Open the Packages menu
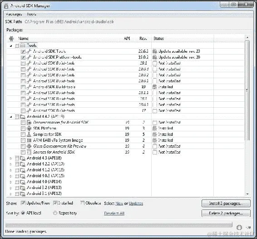 (14, 14)
